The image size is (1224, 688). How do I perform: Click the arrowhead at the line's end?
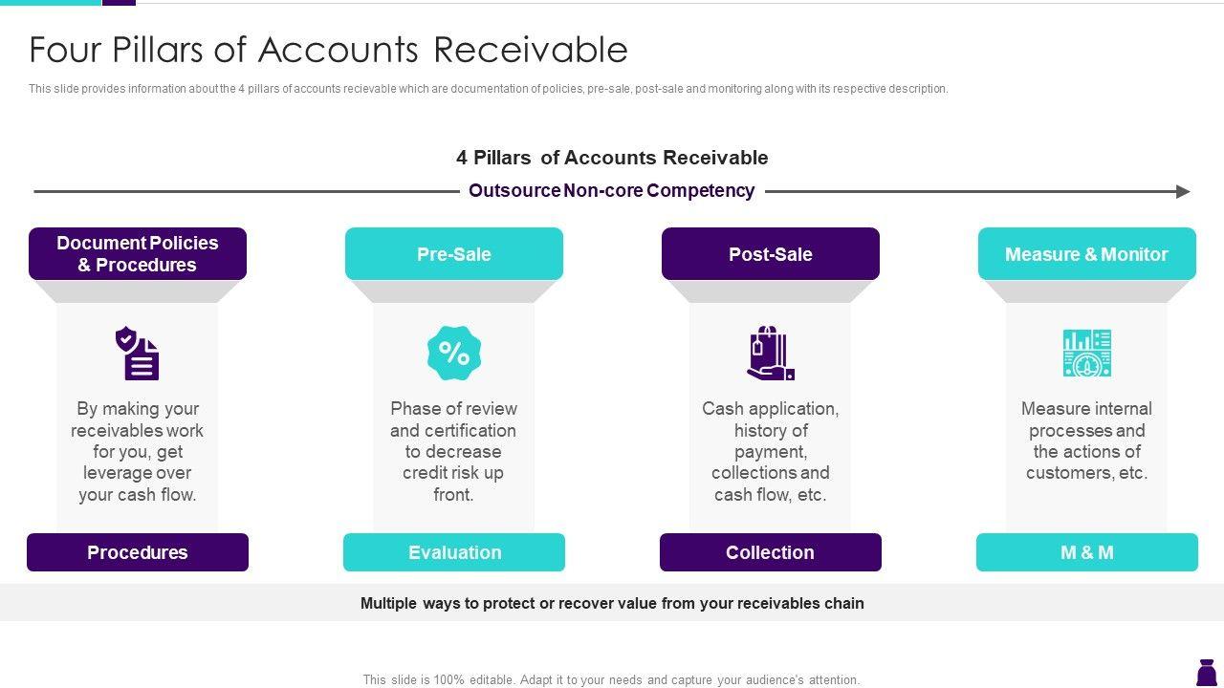click(1184, 192)
